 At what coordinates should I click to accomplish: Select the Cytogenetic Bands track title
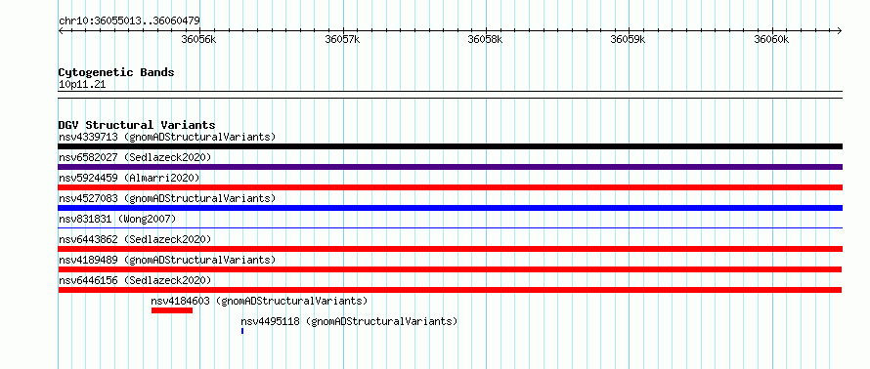116,72
